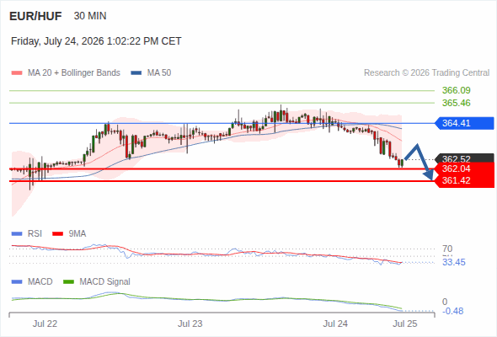Click the Jul 24 date axis label
The image size is (497, 337).
pos(335,324)
